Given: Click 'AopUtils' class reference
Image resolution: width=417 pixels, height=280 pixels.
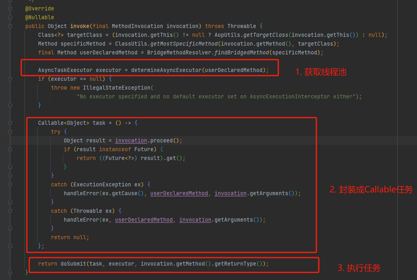Looking at the screenshot, I should pyautogui.click(x=227, y=35).
